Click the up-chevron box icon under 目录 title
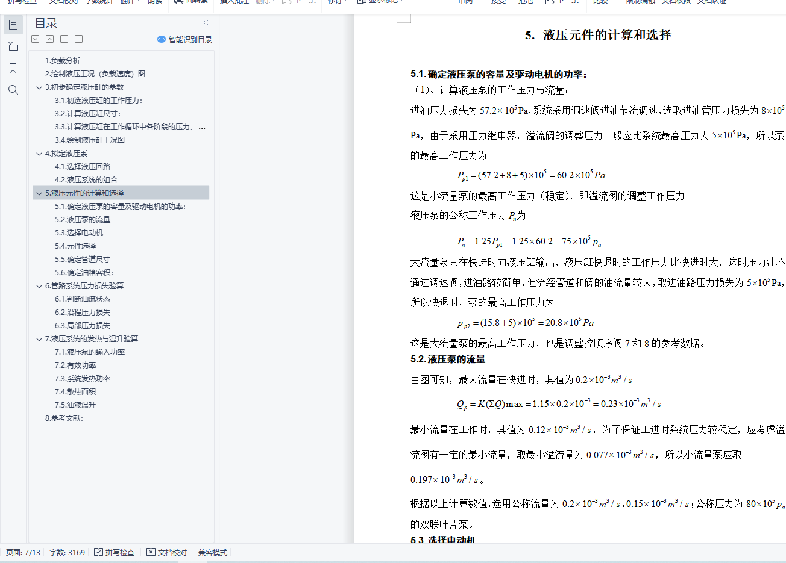The height and width of the screenshot is (563, 786). coord(49,39)
